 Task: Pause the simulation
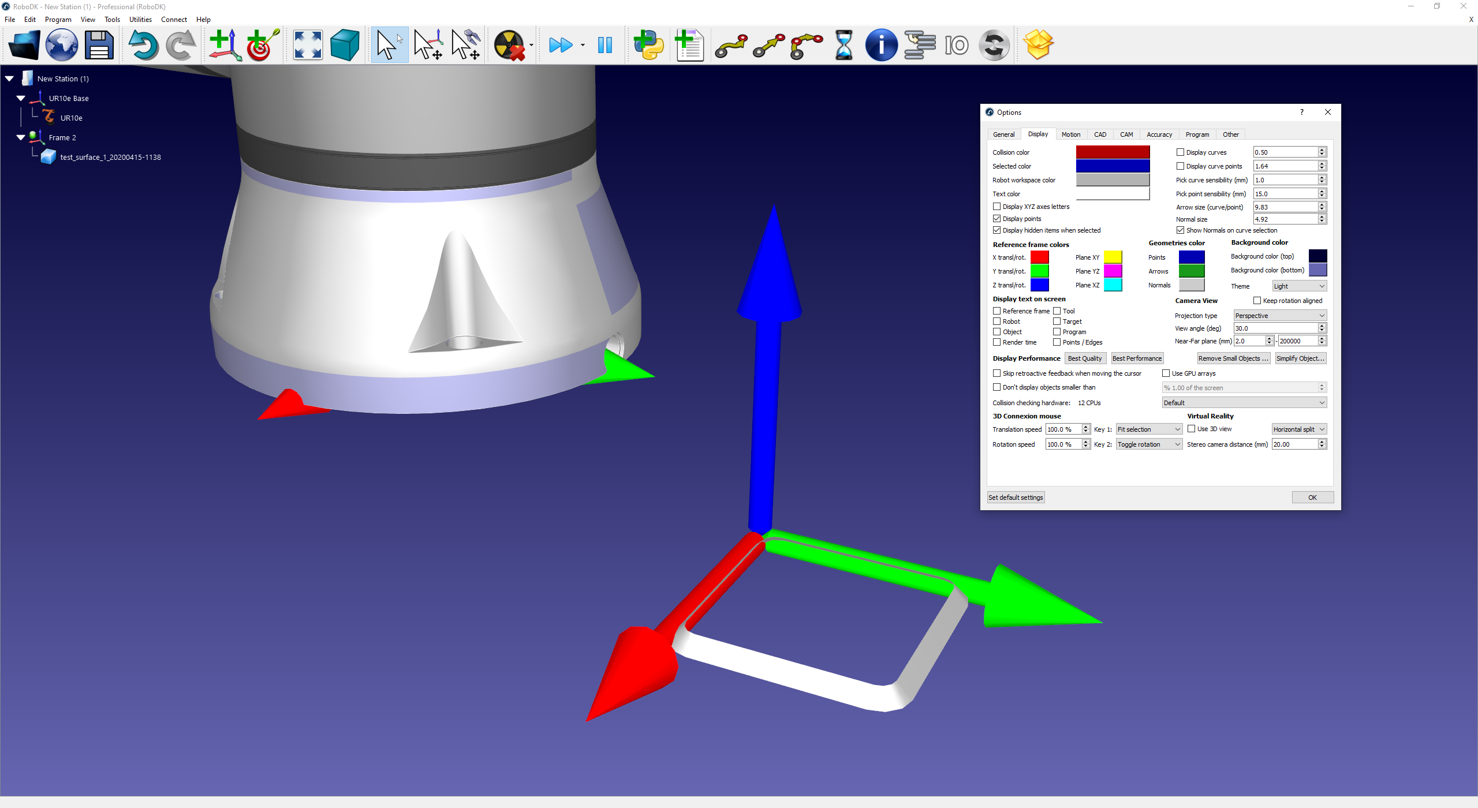[604, 45]
